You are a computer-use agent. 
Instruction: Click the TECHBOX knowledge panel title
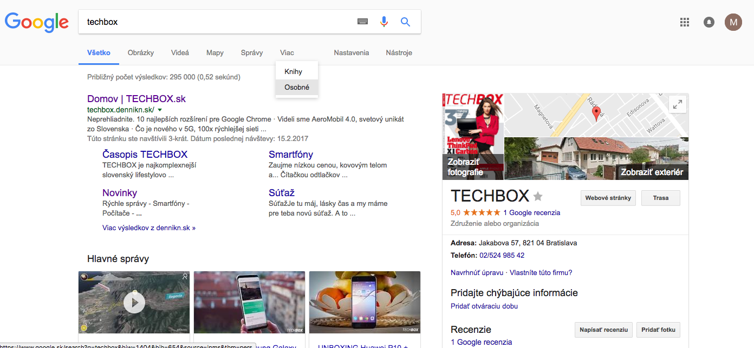pos(490,196)
